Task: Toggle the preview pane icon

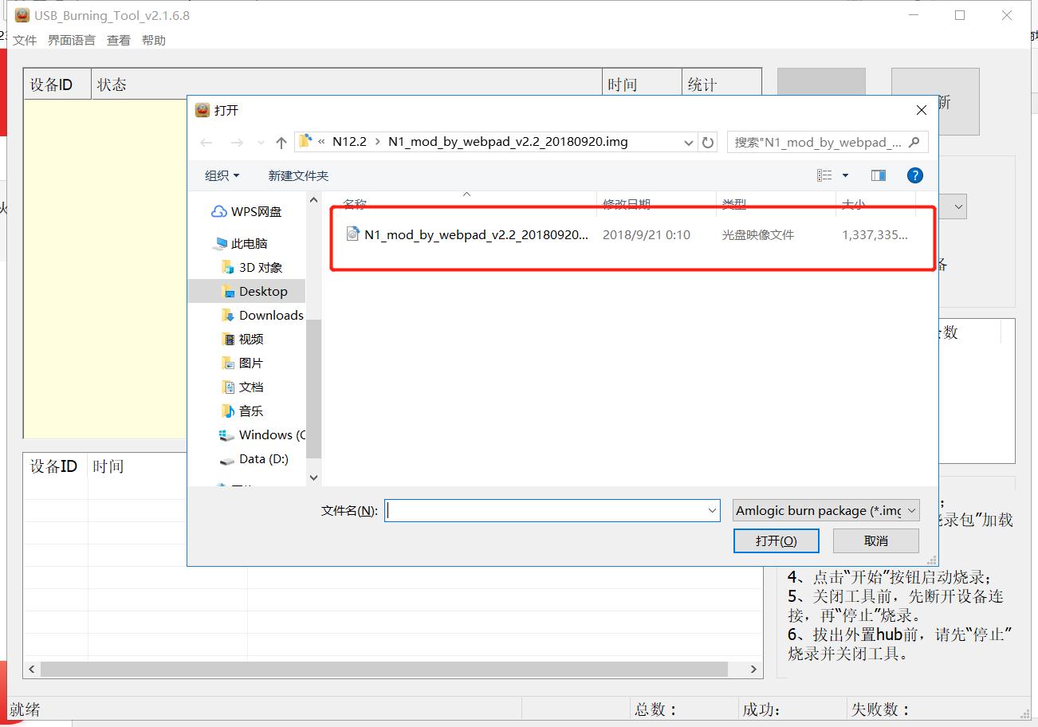Action: tap(879, 175)
